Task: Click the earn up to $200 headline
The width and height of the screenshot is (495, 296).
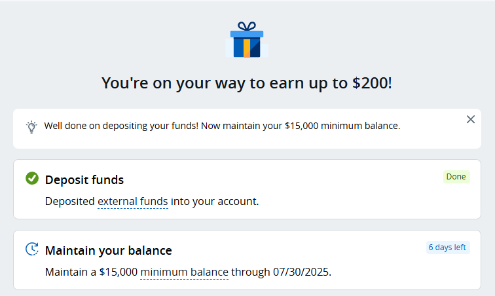Action: (x=247, y=83)
